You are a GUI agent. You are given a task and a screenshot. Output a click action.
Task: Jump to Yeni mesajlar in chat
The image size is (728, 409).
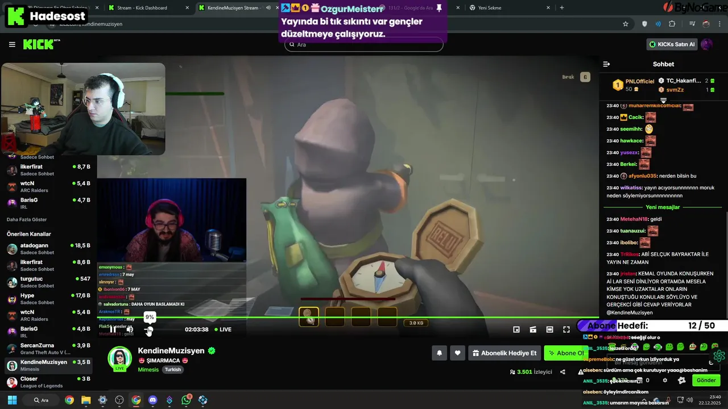click(x=663, y=207)
